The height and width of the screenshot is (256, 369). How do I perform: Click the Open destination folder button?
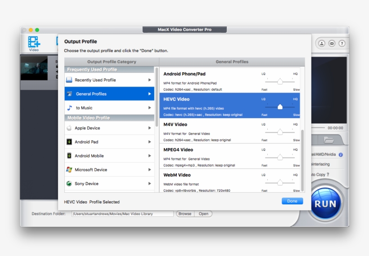203,214
